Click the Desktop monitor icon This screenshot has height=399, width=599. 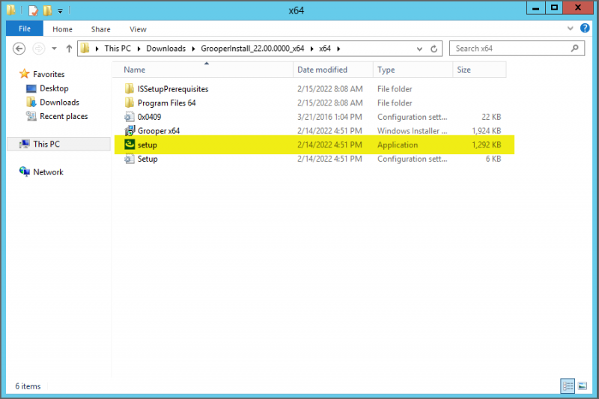tap(31, 88)
